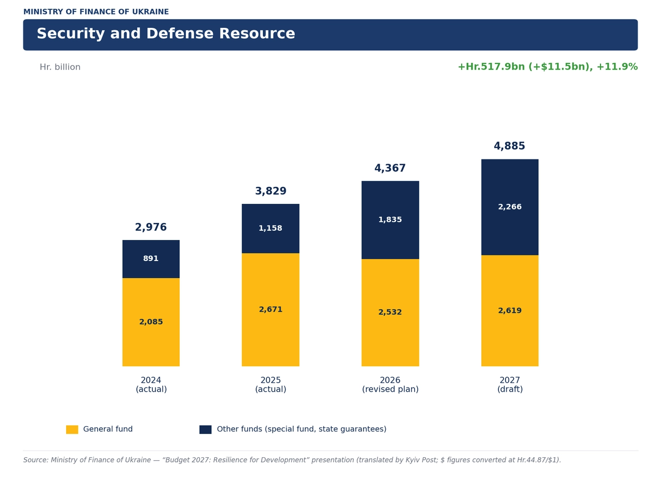Screen dimensions: 661x482
Task: Click the 'Hr. billion' unit label
Action: click(x=60, y=68)
